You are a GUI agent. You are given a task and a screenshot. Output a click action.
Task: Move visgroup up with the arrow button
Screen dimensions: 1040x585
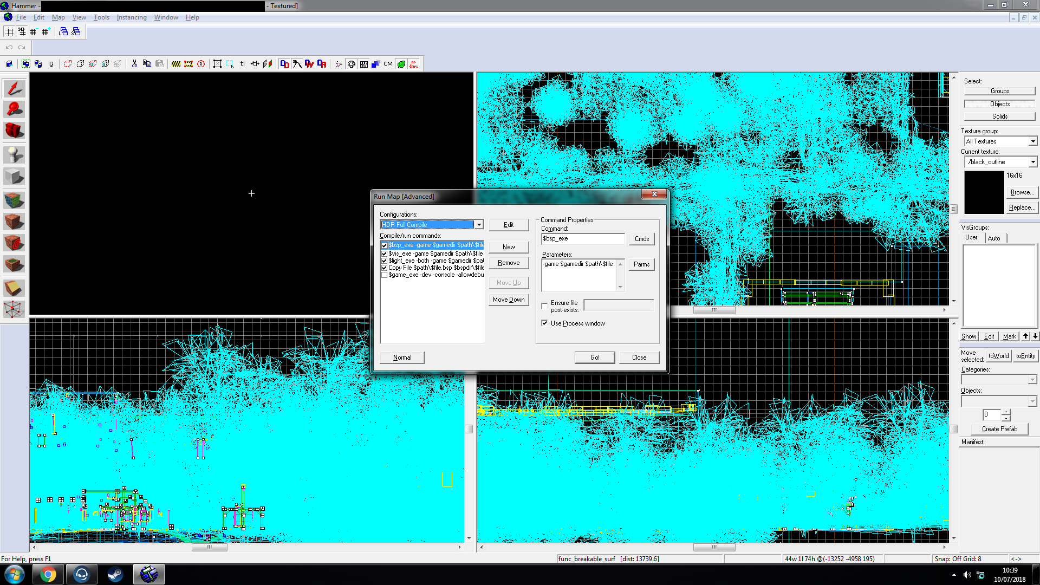(x=1025, y=336)
